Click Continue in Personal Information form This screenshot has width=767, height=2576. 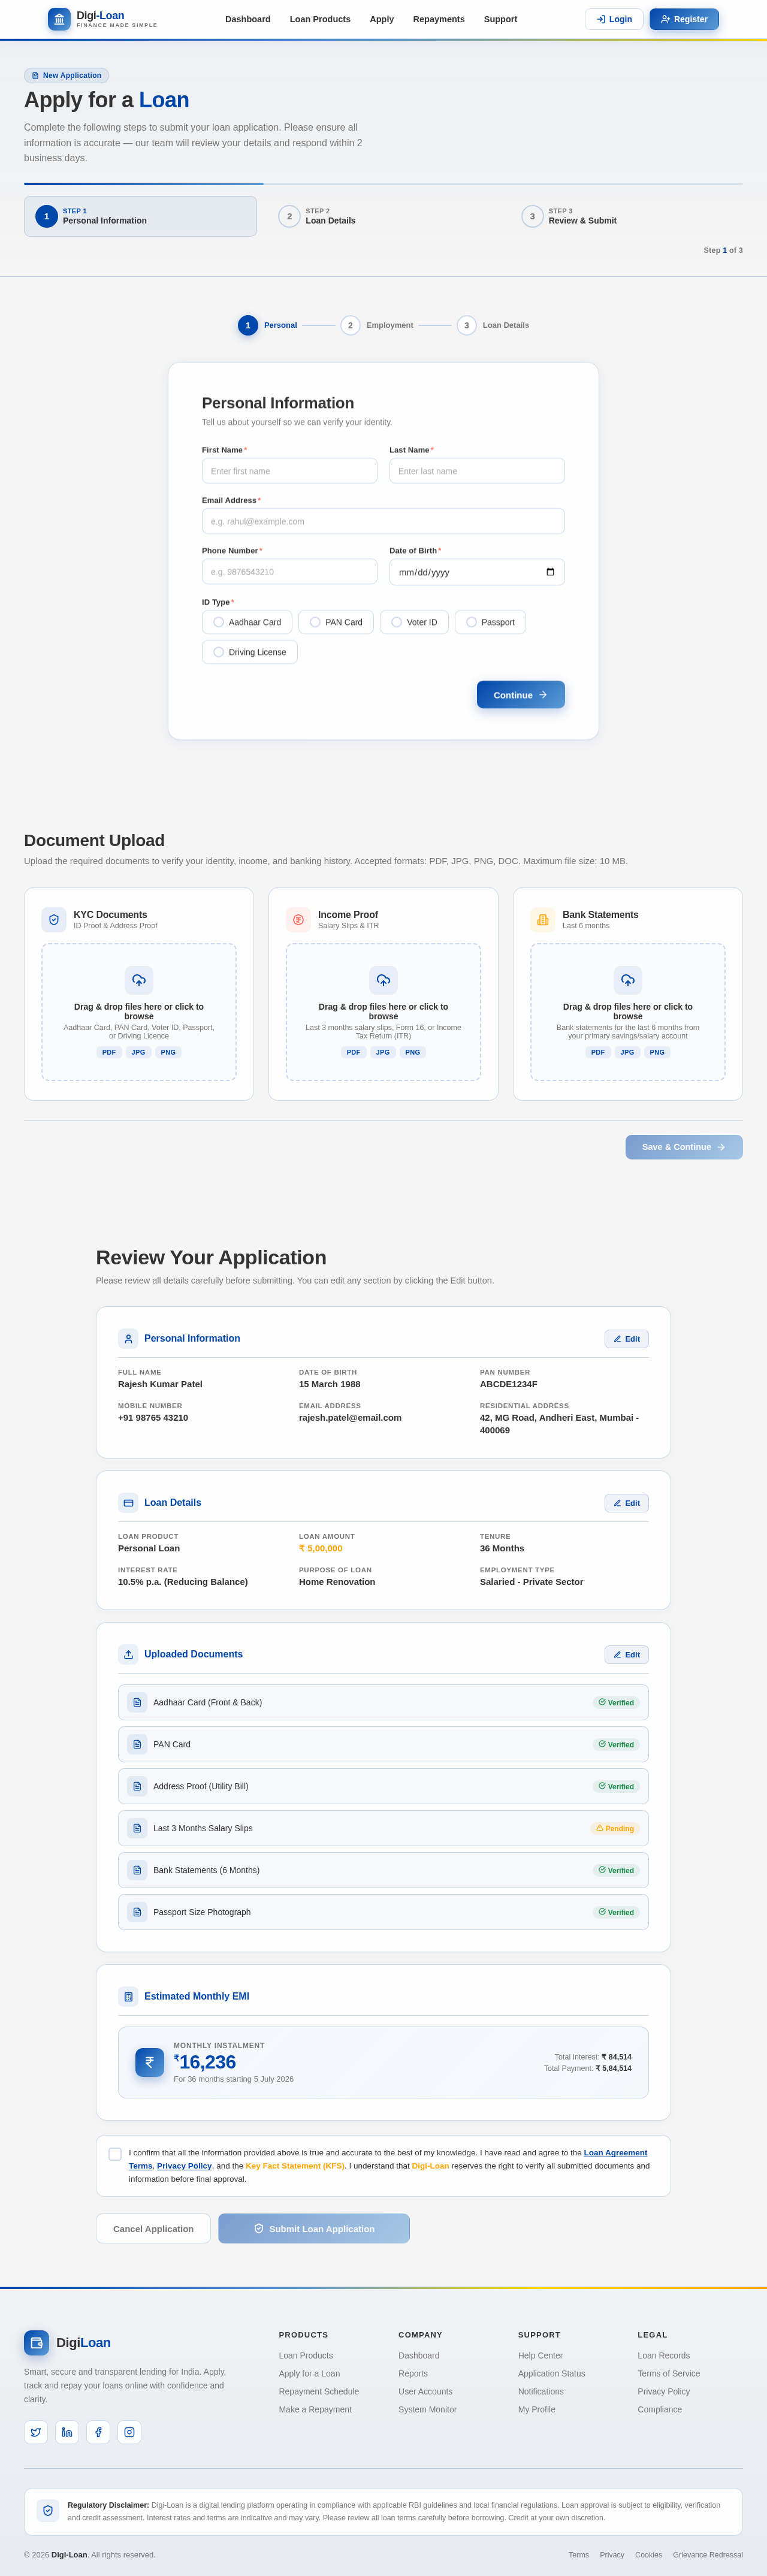point(521,695)
